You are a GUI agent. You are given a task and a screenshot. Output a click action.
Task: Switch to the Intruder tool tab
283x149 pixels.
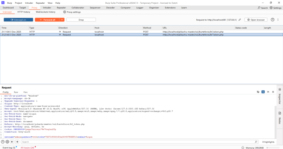point(47,8)
